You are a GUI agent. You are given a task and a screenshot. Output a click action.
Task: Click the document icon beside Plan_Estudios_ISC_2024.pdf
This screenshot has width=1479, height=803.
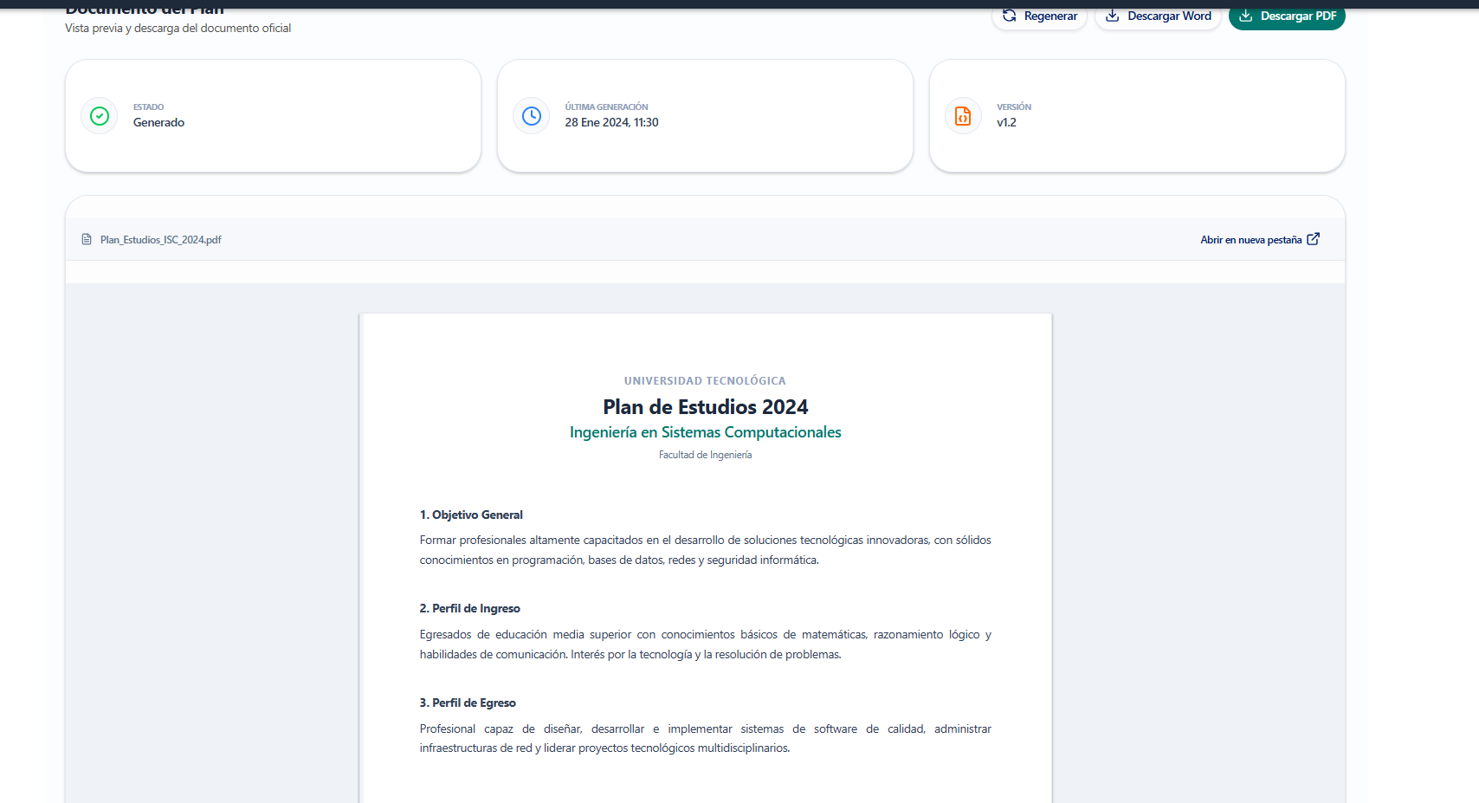[x=87, y=240]
